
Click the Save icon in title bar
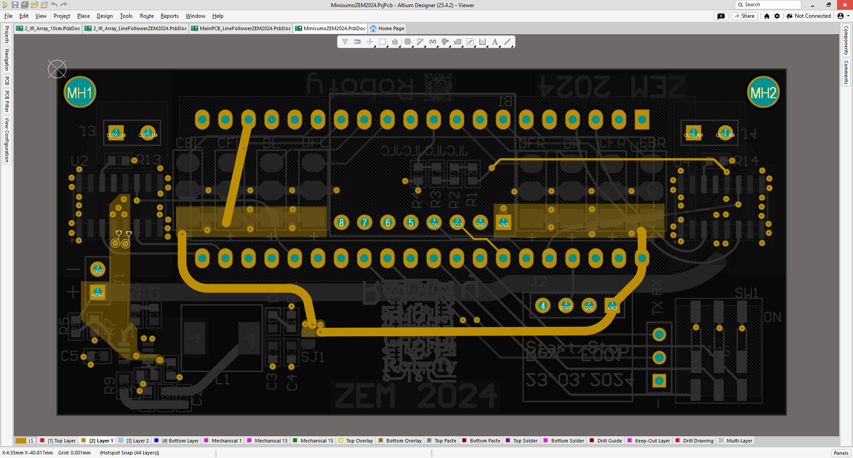(15, 5)
